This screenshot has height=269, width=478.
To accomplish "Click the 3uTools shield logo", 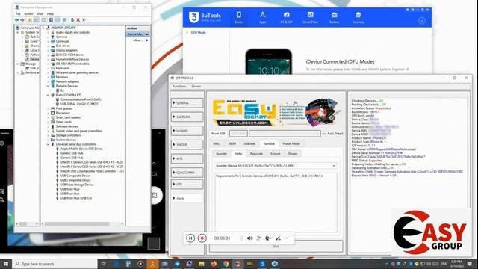I will 194,17.
